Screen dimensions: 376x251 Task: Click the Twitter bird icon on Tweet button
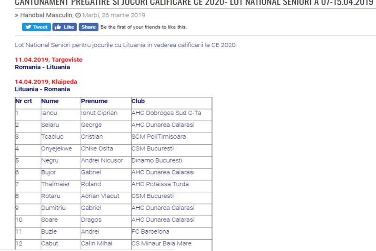coord(28,27)
